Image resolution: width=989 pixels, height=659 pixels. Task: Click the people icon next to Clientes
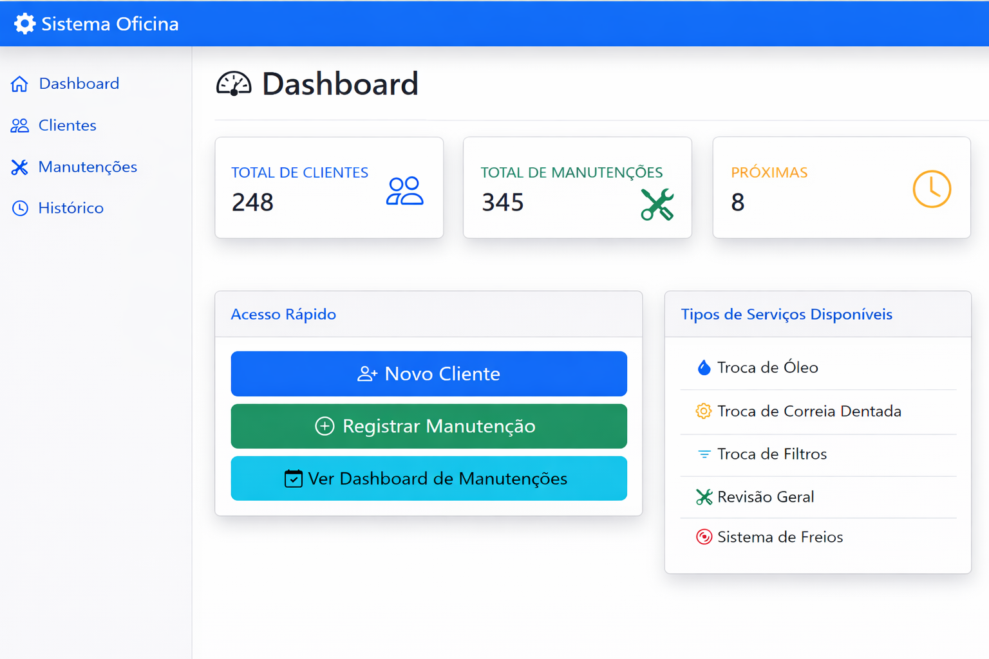click(x=20, y=125)
